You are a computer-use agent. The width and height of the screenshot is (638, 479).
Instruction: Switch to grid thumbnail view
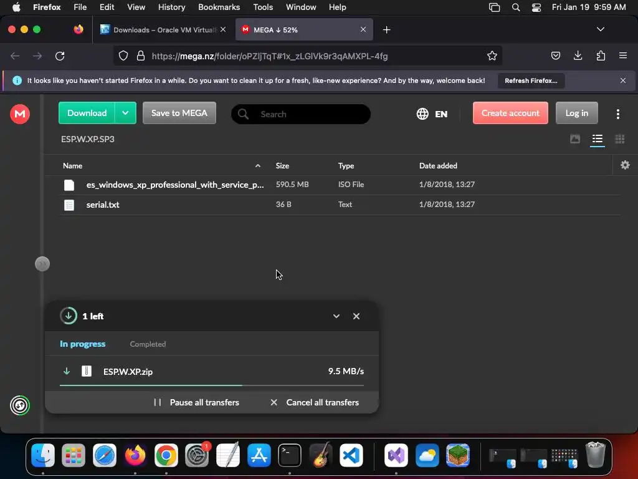pyautogui.click(x=620, y=139)
